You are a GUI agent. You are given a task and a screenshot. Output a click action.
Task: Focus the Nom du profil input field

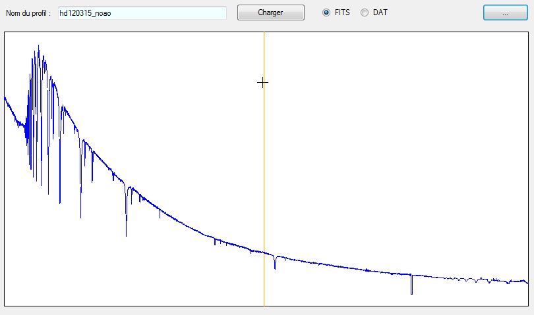tap(142, 13)
